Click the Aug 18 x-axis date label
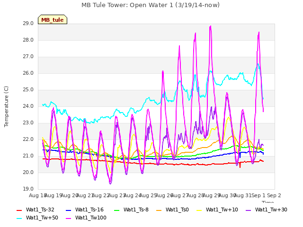This screenshot has height=227, width=303. (x=37, y=196)
